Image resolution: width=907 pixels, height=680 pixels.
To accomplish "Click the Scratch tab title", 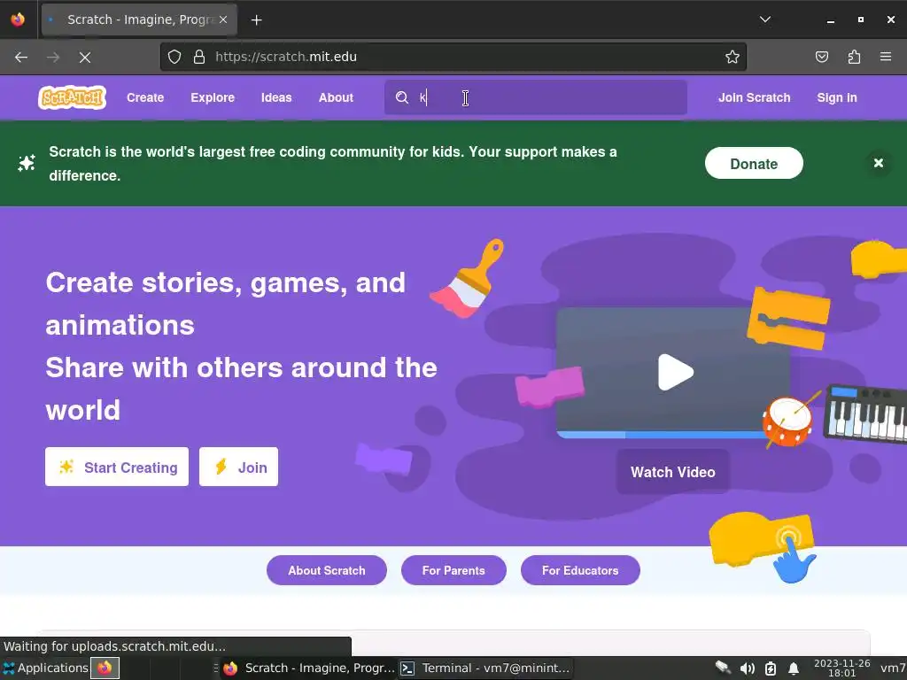I will tap(141, 19).
